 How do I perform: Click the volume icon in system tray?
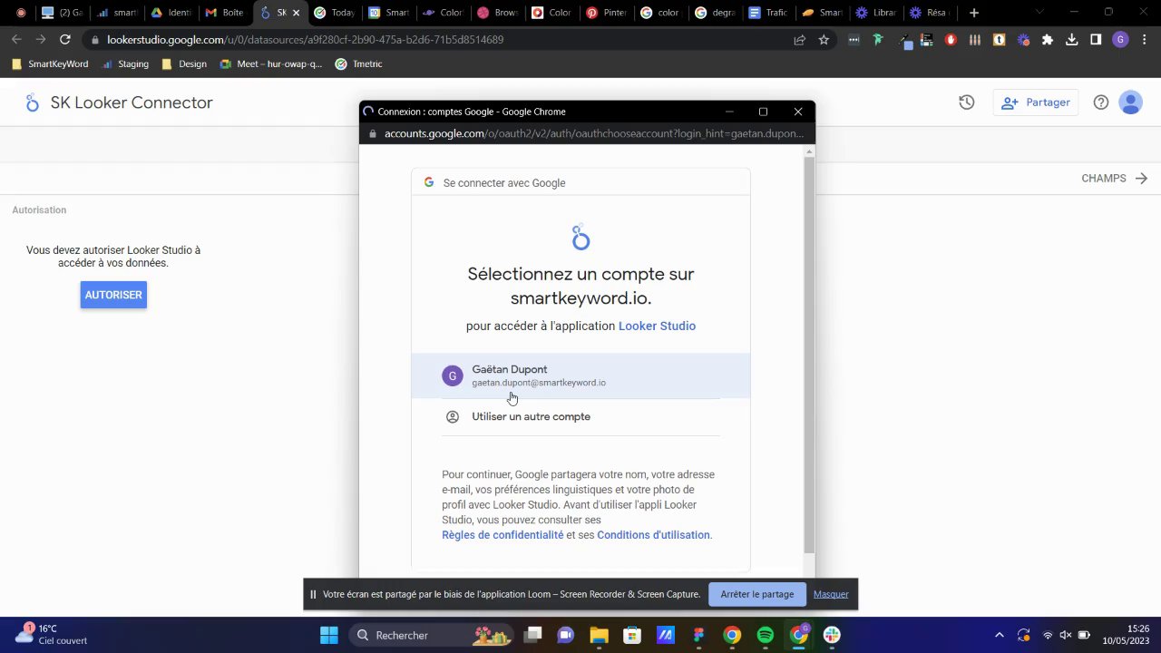1066,635
